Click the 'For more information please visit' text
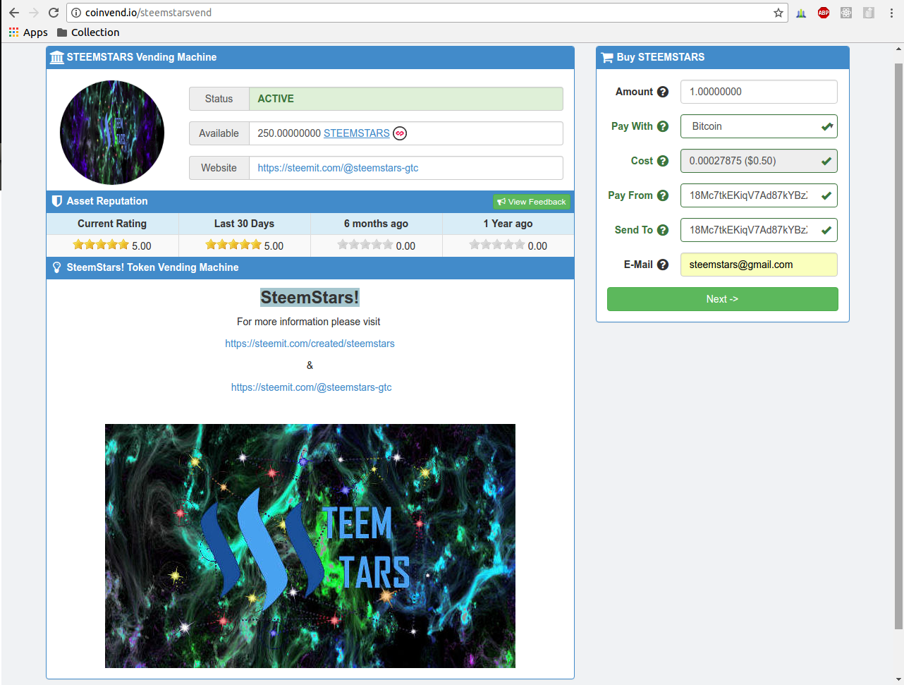Viewport: 904px width, 685px height. pyautogui.click(x=309, y=322)
